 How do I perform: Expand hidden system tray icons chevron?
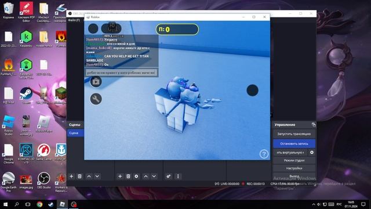pos(314,204)
